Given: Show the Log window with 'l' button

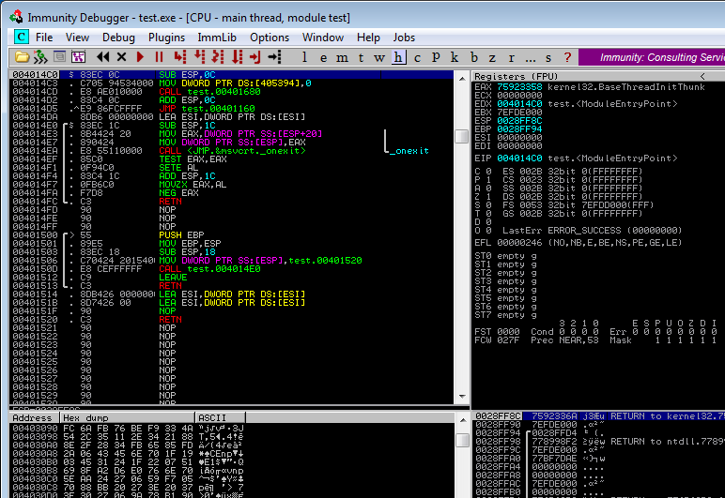Looking at the screenshot, I should [303, 57].
